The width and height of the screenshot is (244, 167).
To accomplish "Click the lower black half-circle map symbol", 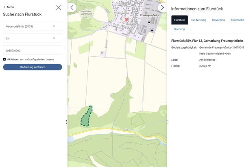I will [x=152, y=30].
